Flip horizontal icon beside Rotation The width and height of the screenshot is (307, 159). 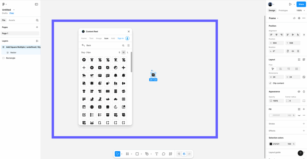[x=293, y=51]
